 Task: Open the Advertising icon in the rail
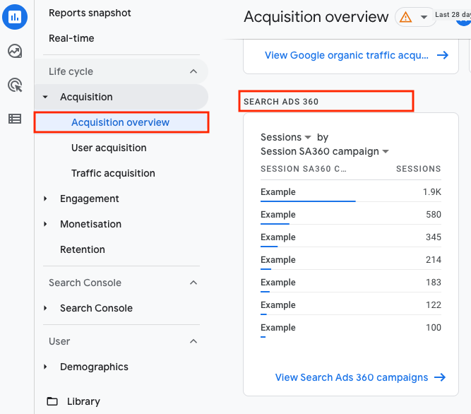click(x=15, y=85)
